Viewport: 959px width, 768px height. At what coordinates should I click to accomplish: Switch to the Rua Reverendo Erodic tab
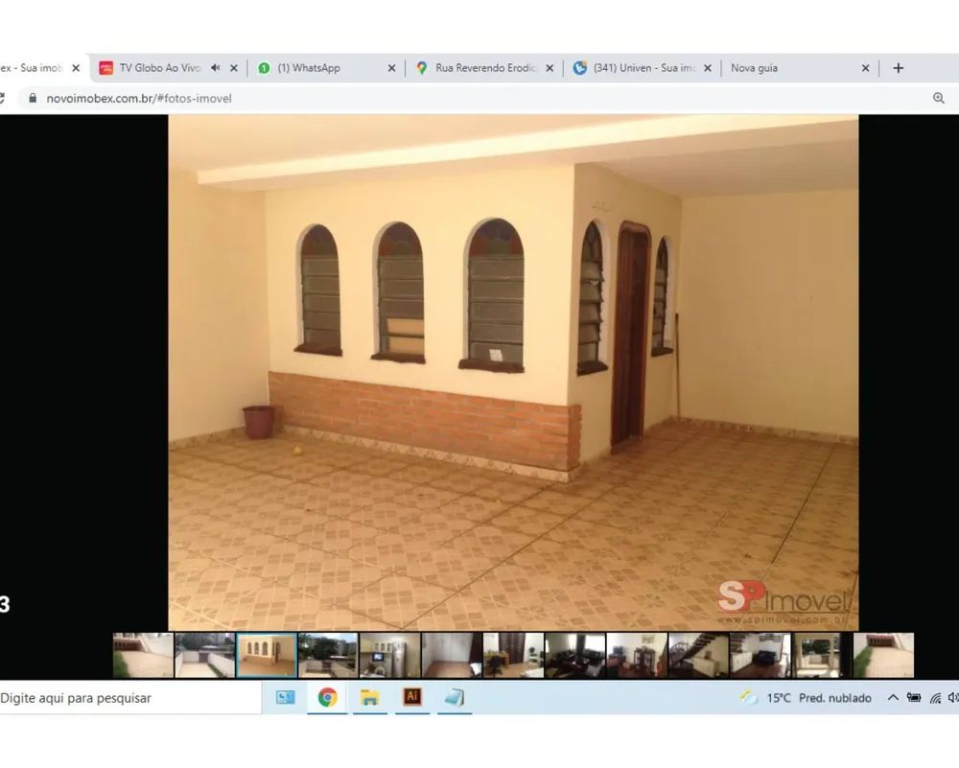pyautogui.click(x=485, y=68)
